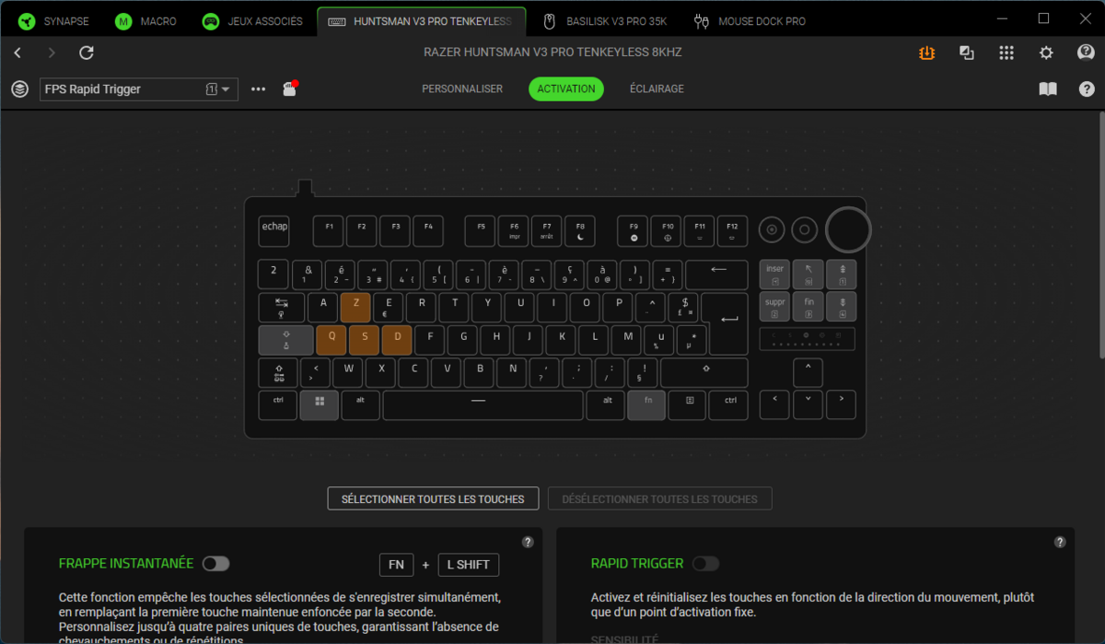This screenshot has width=1105, height=644.
Task: Select the large dial knob
Action: [x=848, y=229]
